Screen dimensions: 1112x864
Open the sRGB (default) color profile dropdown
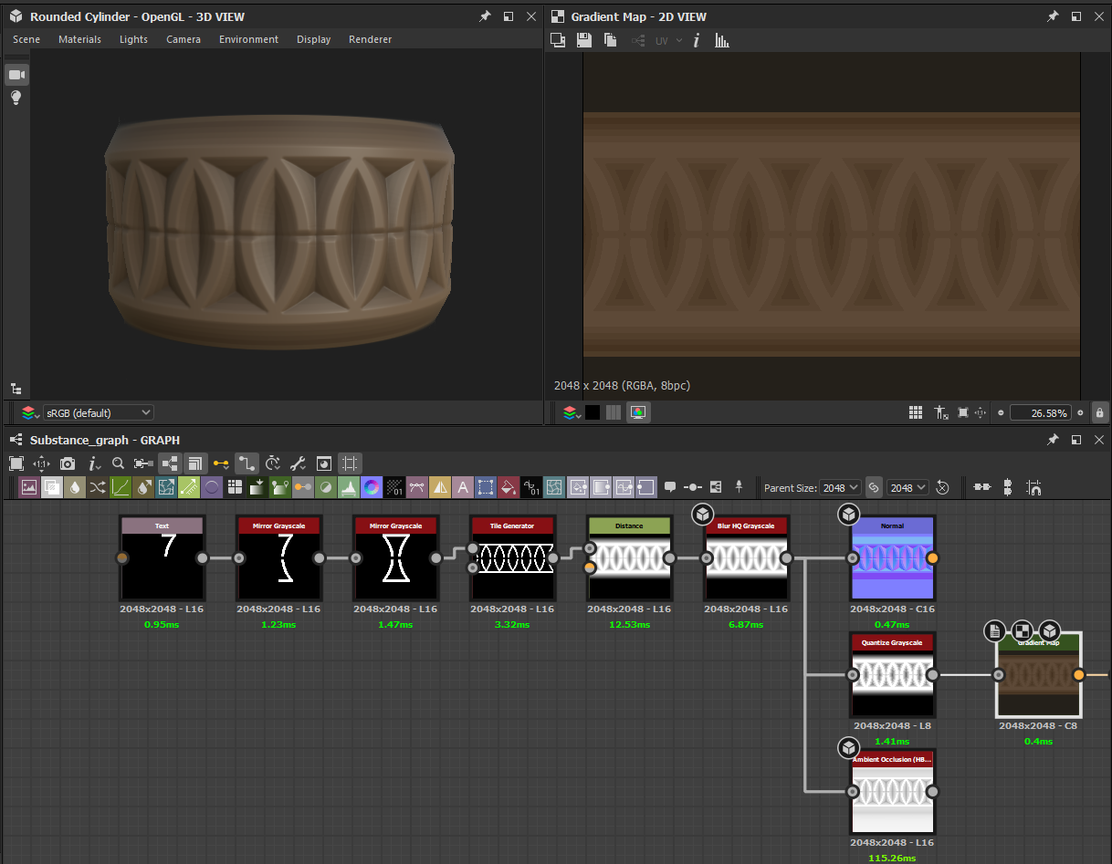[99, 412]
